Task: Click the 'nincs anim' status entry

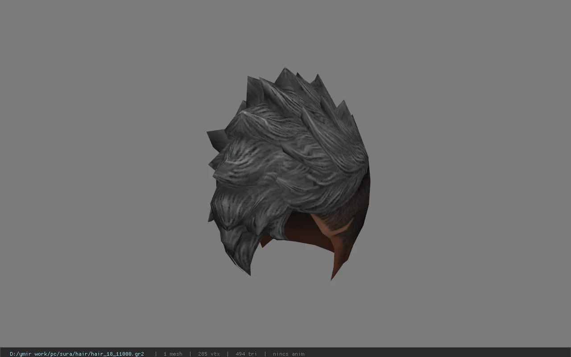Action: (289, 354)
